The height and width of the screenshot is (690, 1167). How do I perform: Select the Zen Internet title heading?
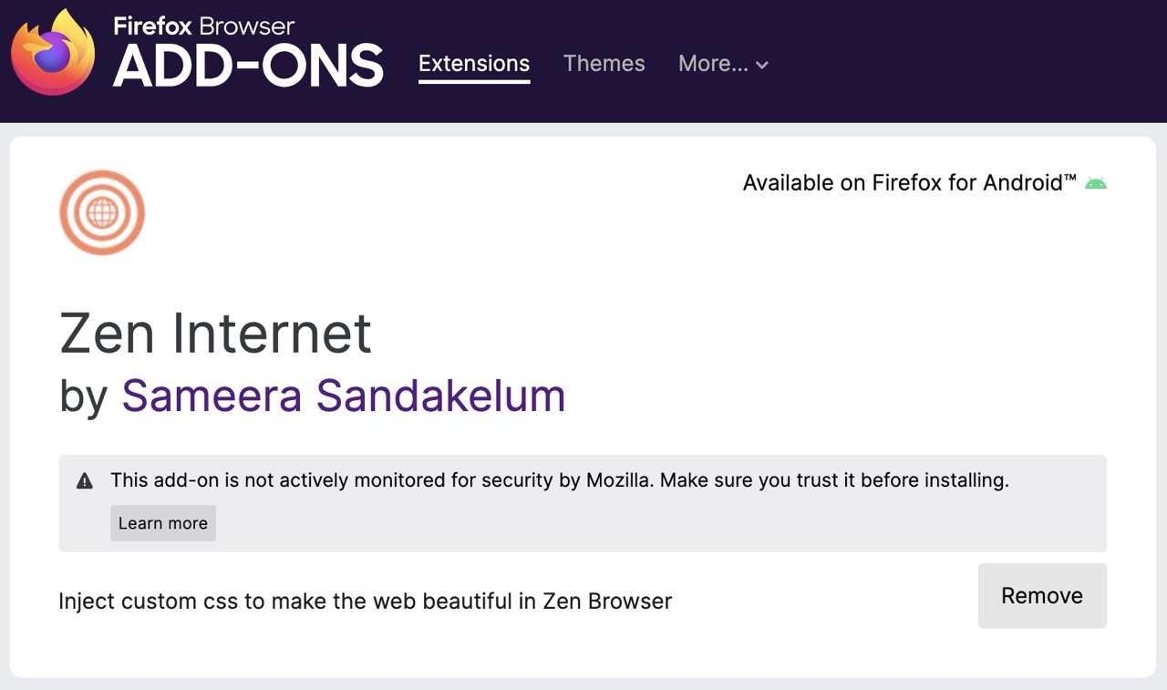point(216,333)
